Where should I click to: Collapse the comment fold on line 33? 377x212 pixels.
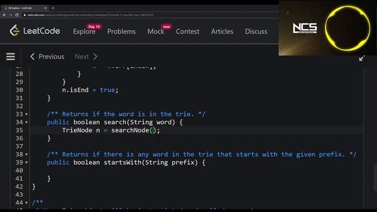pos(27,114)
